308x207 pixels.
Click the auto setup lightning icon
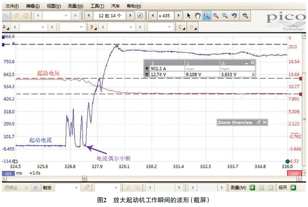tap(16, 16)
